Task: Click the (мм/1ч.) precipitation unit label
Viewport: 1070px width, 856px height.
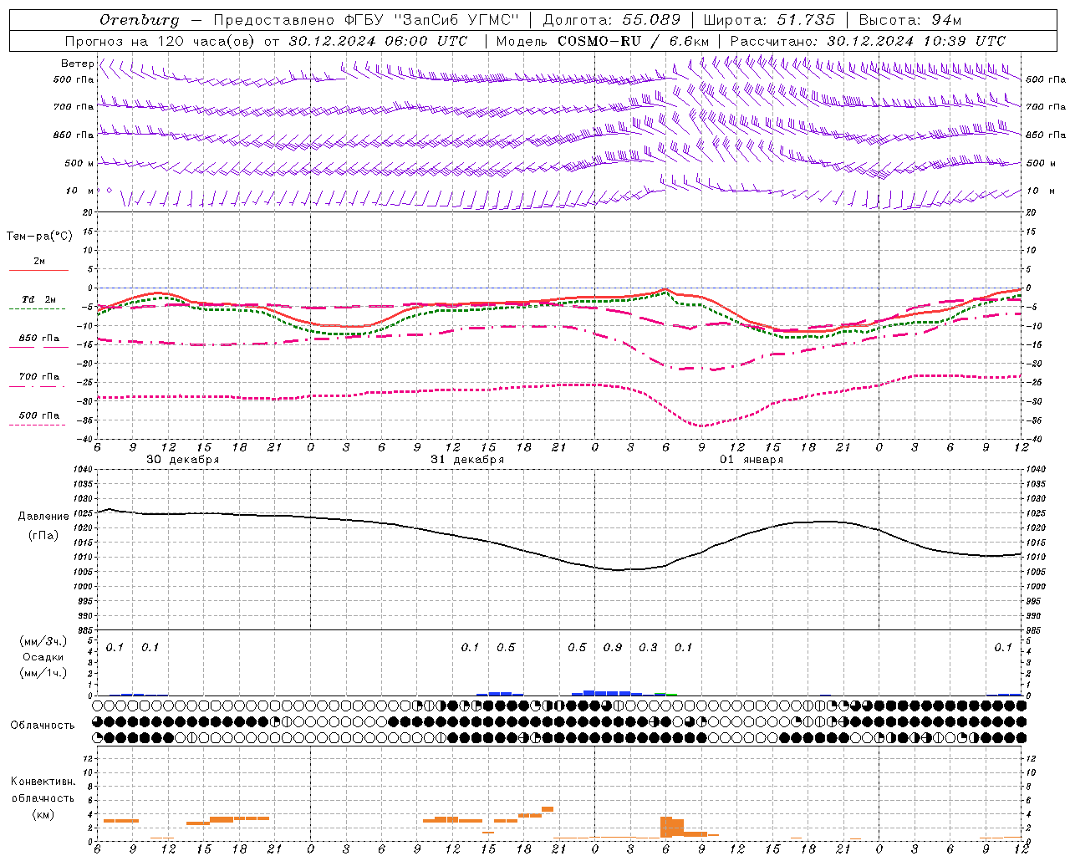Action: tap(43, 673)
